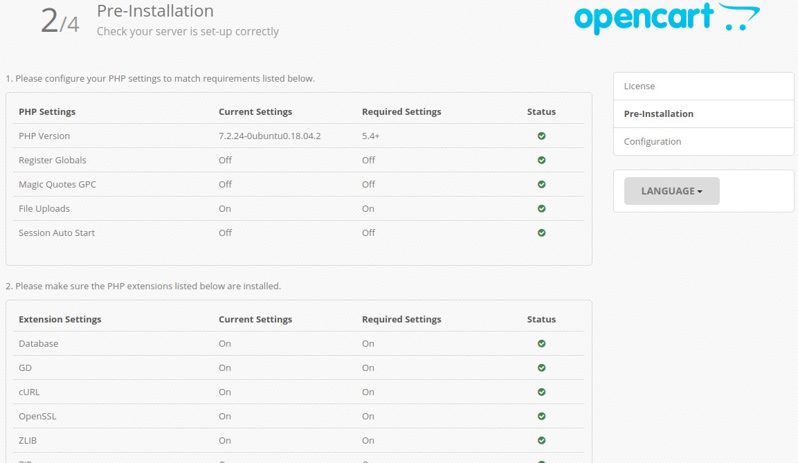Click the green status check for PHP Version
This screenshot has height=463, width=798.
pos(541,136)
